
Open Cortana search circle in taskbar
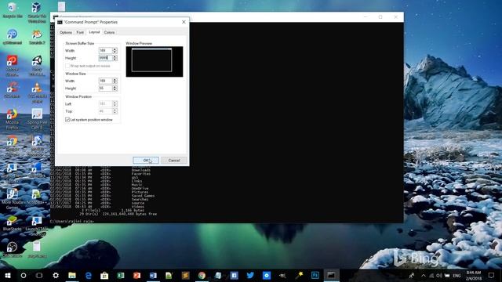pyautogui.click(x=24, y=275)
